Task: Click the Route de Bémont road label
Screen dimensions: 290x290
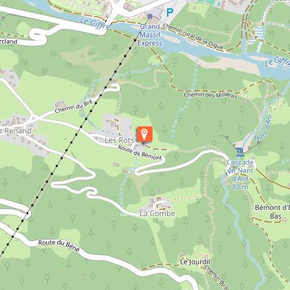Action: (140, 153)
